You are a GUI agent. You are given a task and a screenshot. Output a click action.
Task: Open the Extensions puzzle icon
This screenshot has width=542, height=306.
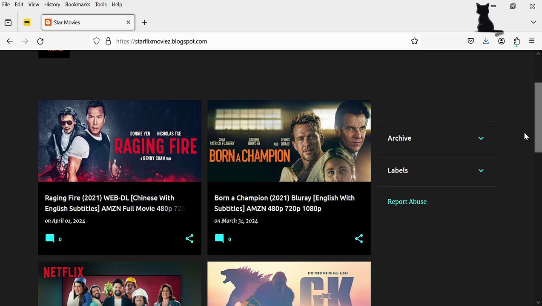[x=516, y=41]
